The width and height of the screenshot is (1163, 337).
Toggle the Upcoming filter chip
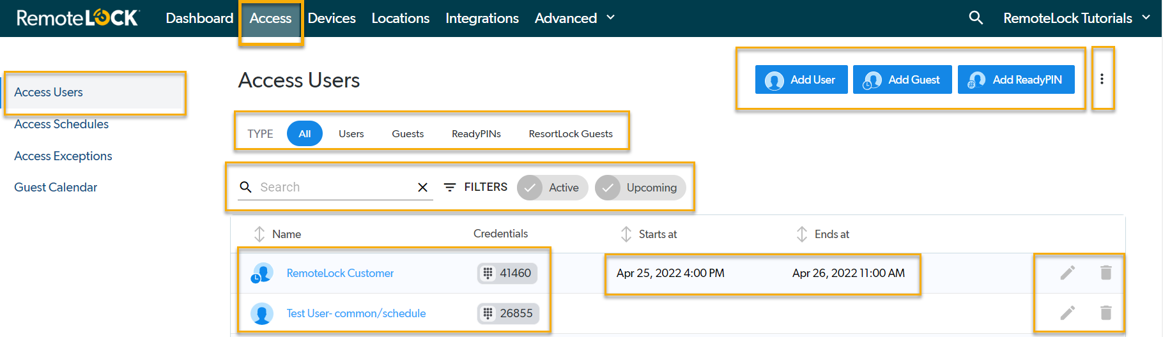coord(640,188)
